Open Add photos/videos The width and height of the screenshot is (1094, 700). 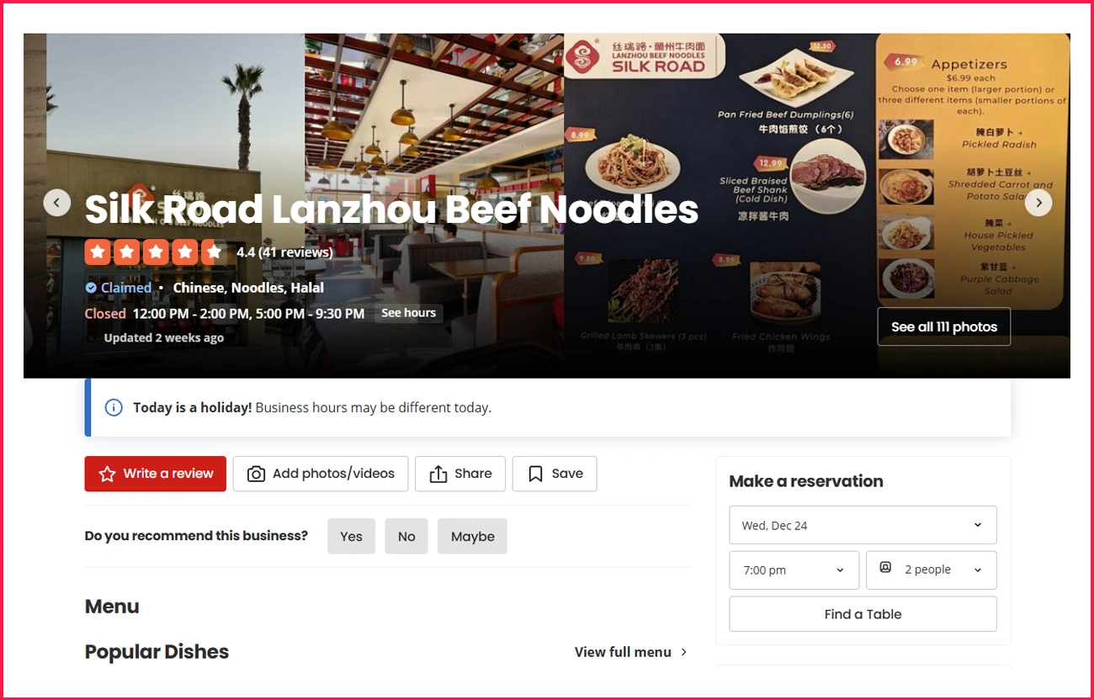[x=321, y=474]
